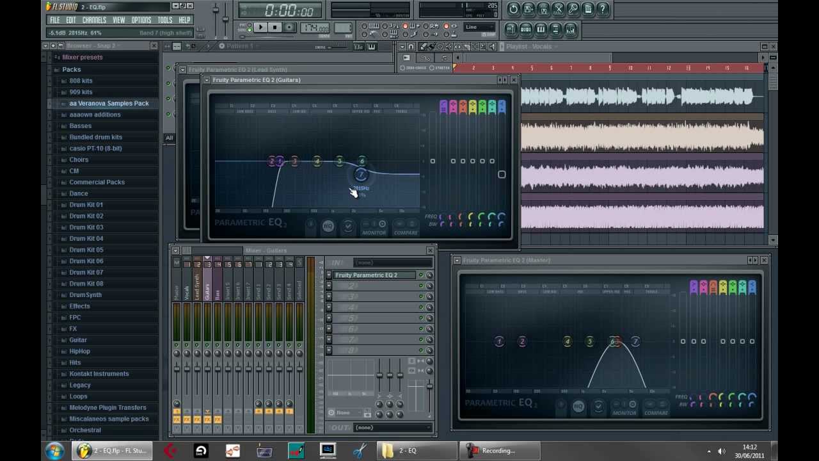Click MONITOR control in Guitars EQ

click(x=374, y=233)
